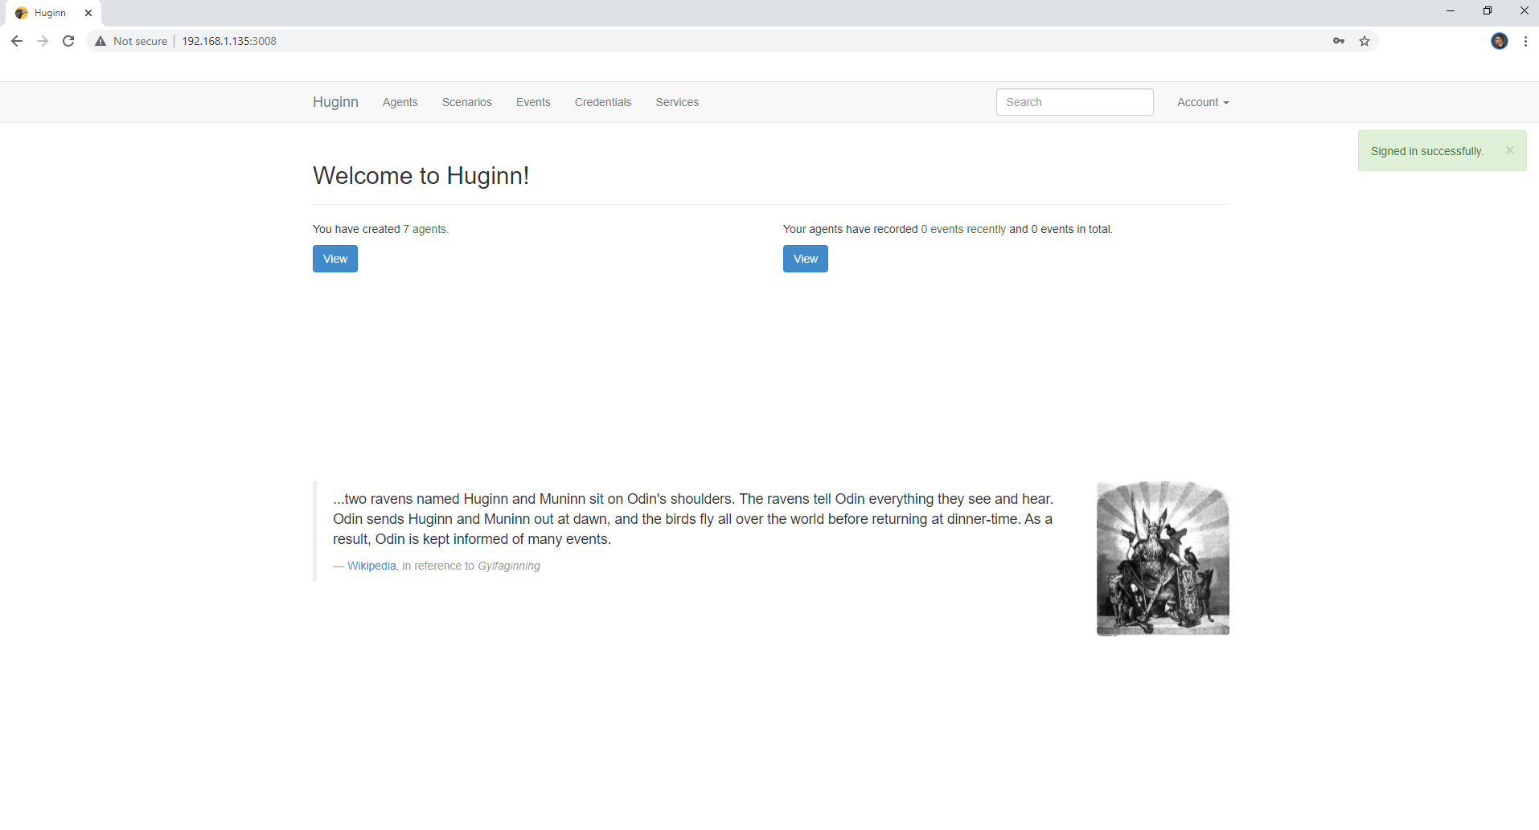Click the browser forward arrow
This screenshot has height=830, width=1539.
pos(43,41)
